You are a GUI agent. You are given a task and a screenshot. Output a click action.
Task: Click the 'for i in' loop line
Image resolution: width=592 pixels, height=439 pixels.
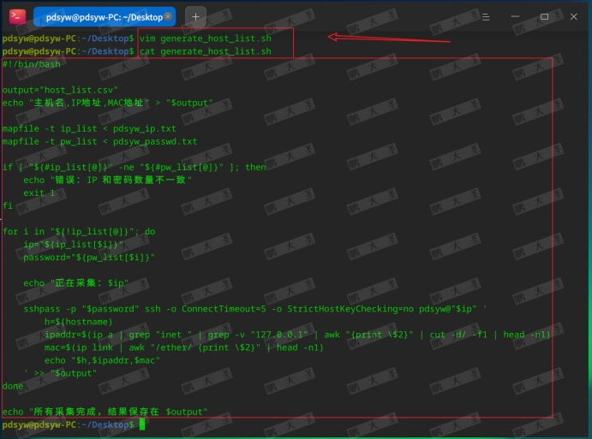pos(79,232)
